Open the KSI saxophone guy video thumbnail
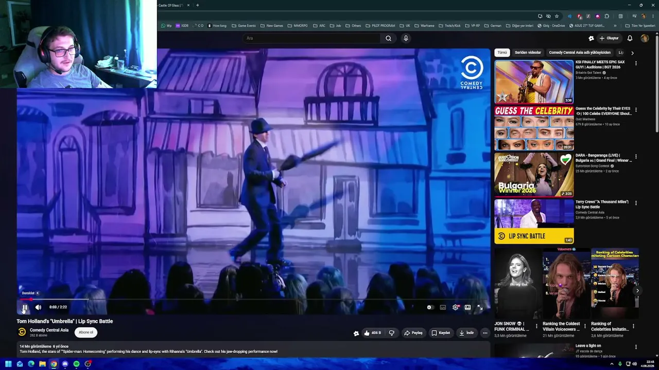The height and width of the screenshot is (370, 659). click(x=534, y=82)
